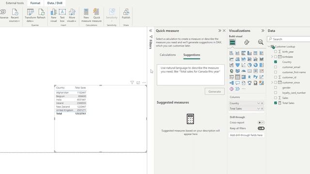This screenshot has height=174, width=310.
Task: Open the Format visual brush tab
Action: 247,42
